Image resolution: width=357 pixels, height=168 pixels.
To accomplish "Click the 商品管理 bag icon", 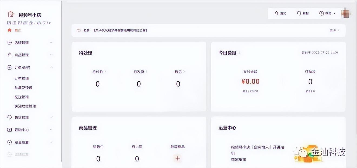I will pos(9,55).
